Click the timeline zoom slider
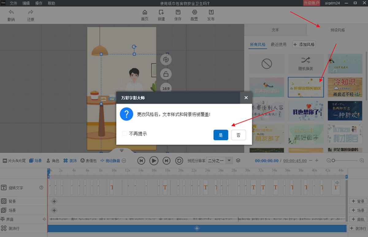Screen dimensions: 368x237 (x=345, y=160)
